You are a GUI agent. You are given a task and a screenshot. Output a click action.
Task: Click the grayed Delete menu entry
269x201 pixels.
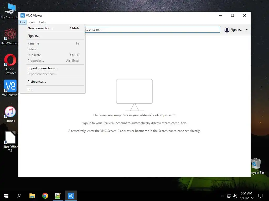(52, 49)
